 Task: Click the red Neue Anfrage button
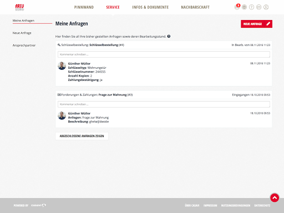[256, 24]
